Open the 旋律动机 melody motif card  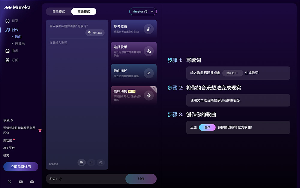134,95
